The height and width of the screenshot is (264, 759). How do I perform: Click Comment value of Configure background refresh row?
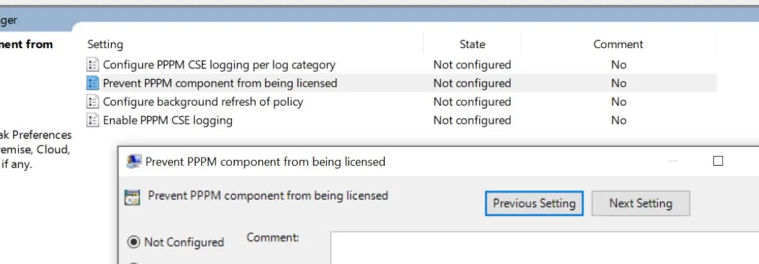[x=618, y=102]
